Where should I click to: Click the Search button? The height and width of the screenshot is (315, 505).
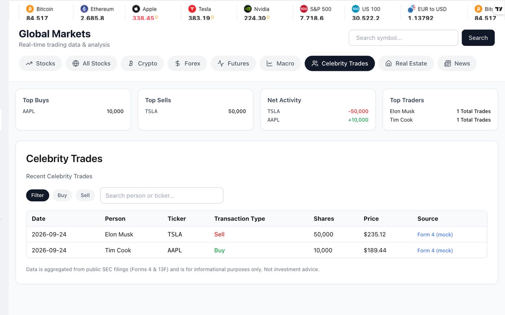pos(478,38)
